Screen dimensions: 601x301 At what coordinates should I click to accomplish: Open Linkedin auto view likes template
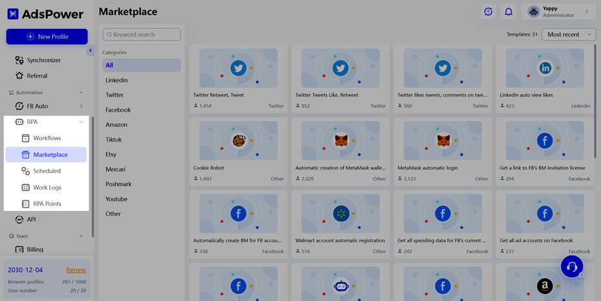[x=545, y=79]
